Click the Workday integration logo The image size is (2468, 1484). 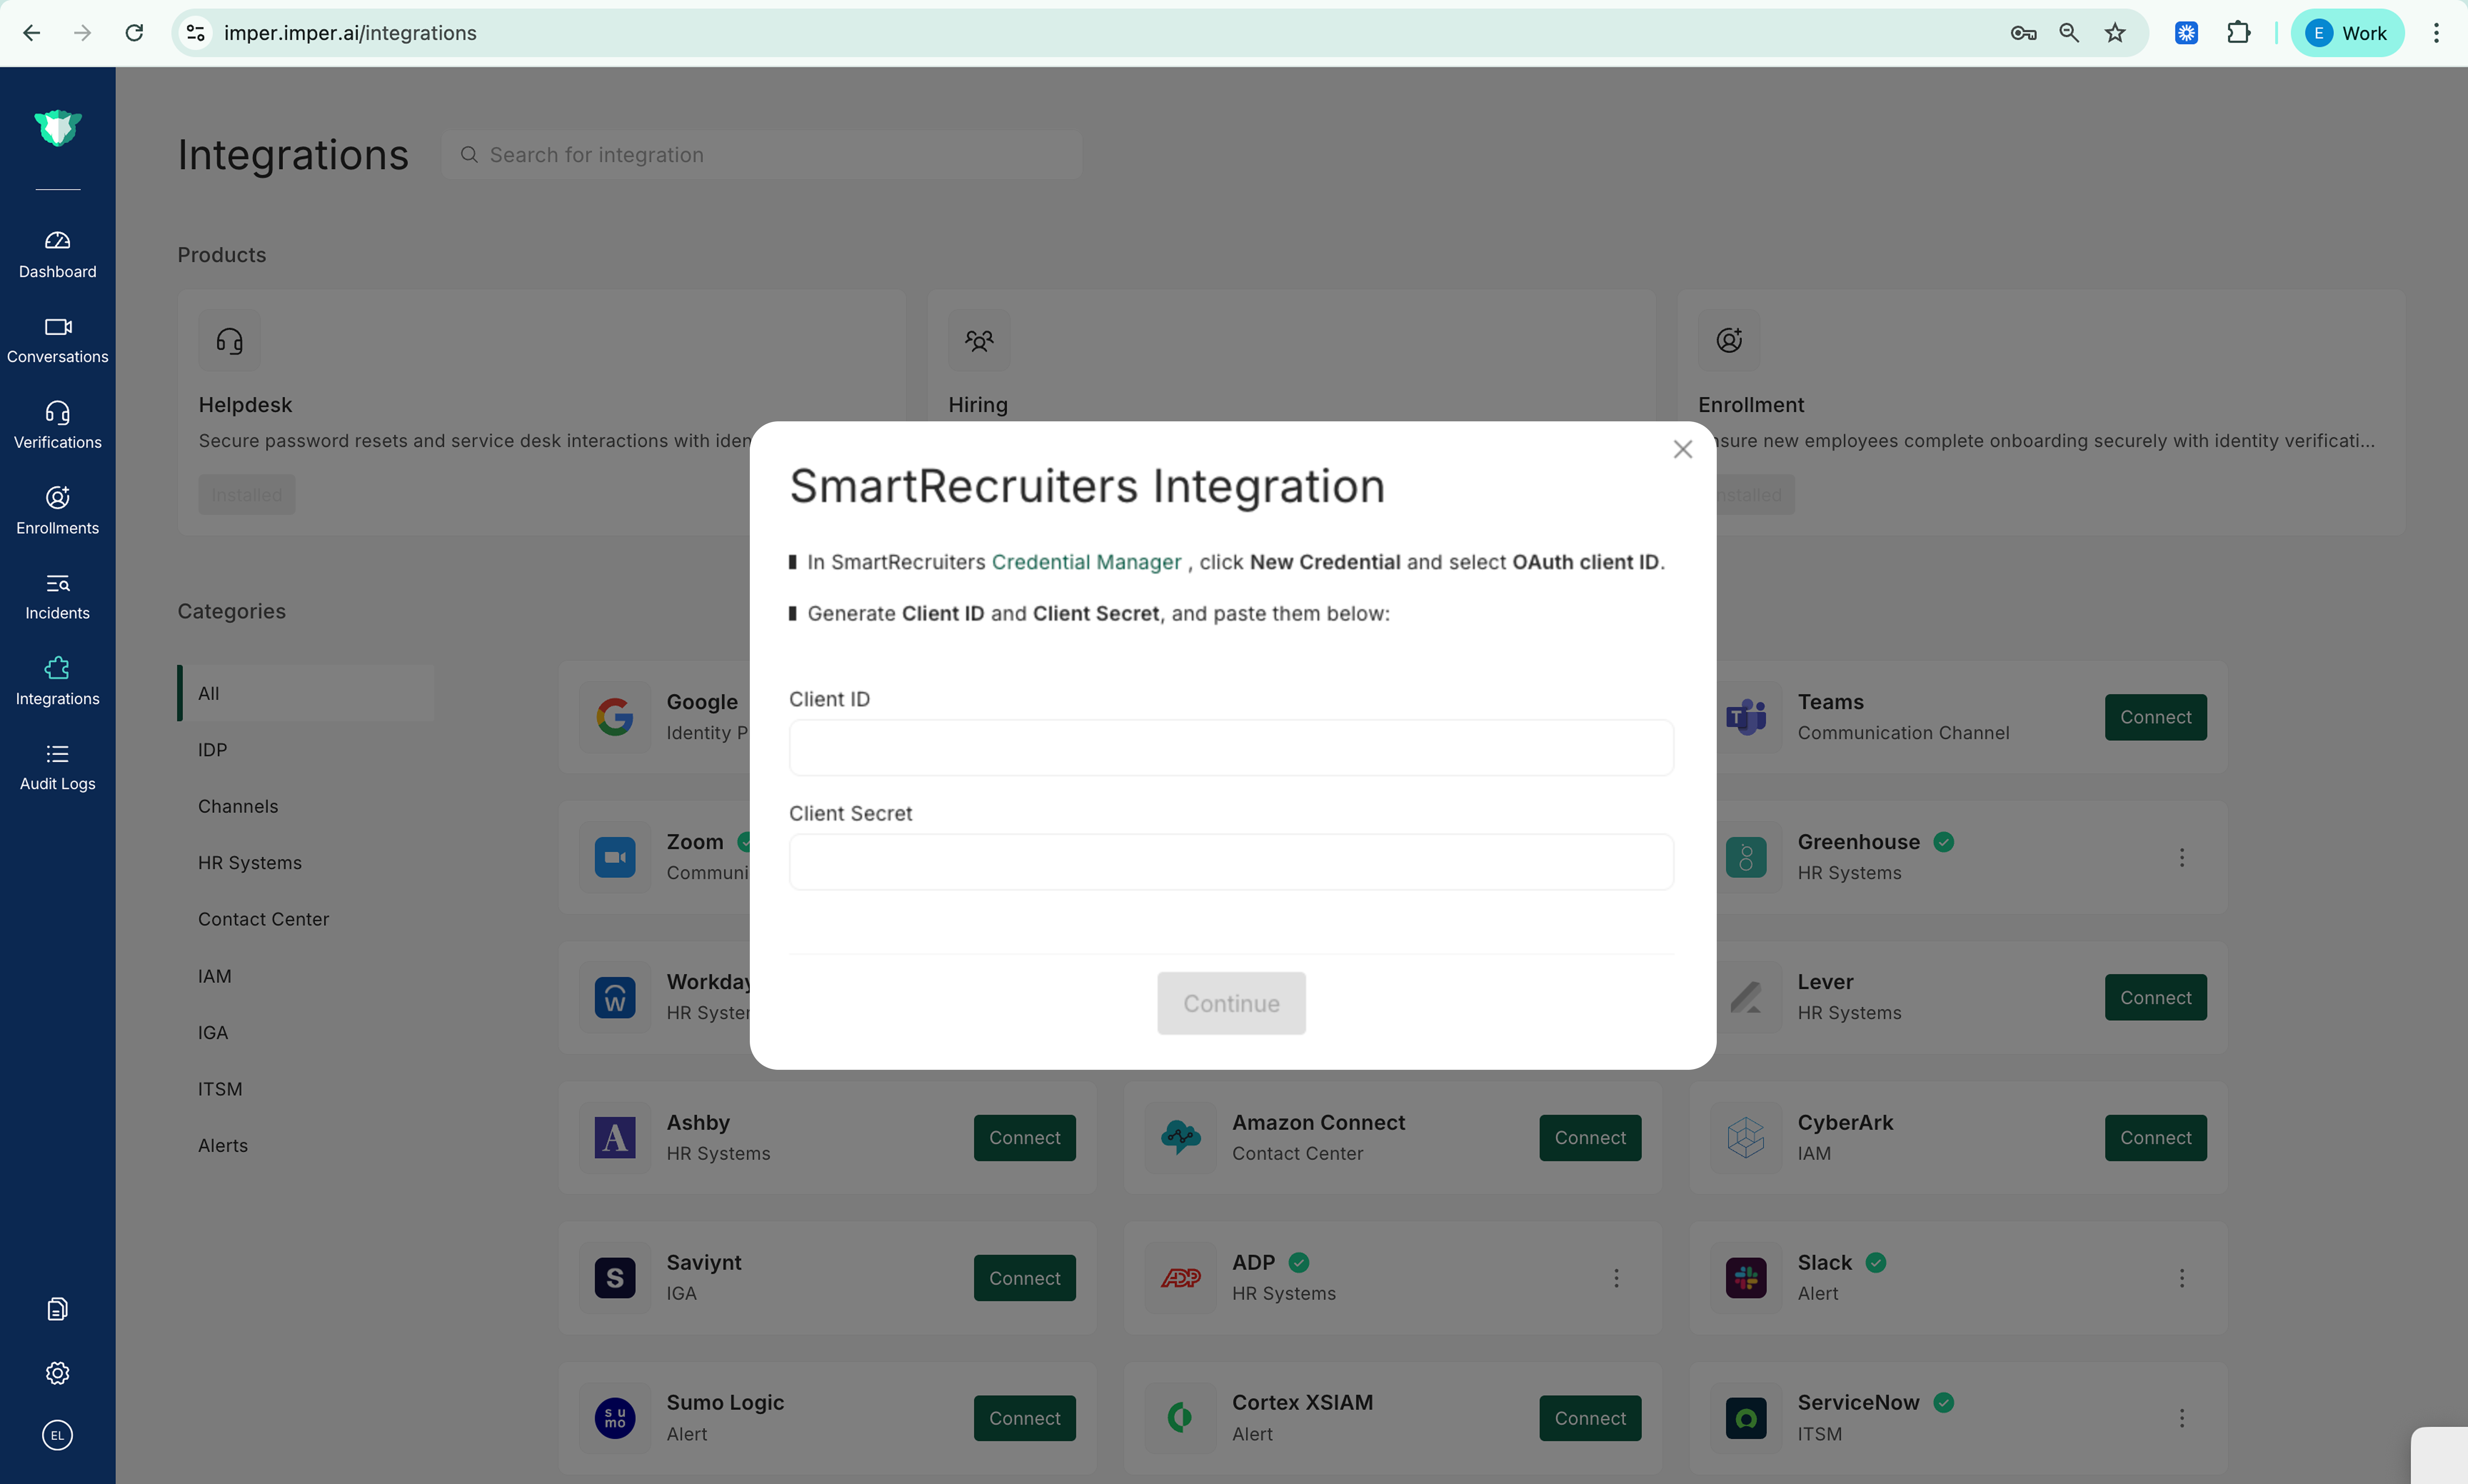[x=614, y=997]
